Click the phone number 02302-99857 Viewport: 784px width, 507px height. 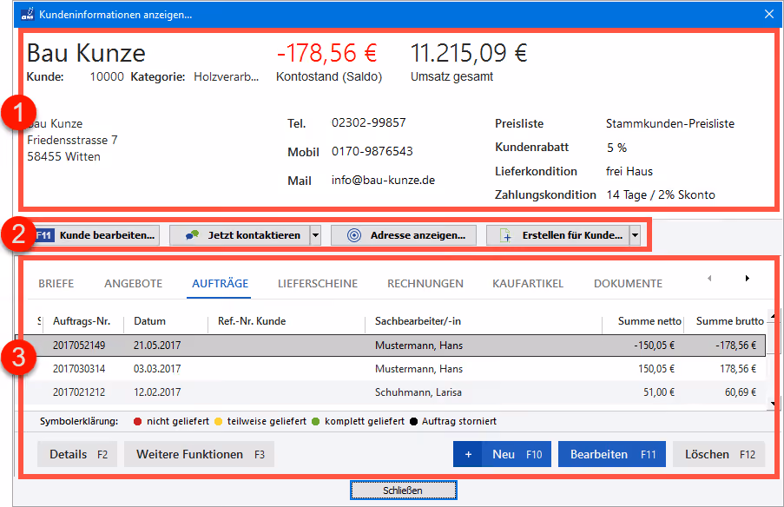(x=368, y=122)
